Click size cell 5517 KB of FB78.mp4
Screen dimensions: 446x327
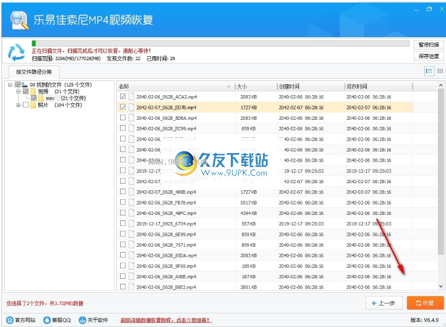point(248,202)
